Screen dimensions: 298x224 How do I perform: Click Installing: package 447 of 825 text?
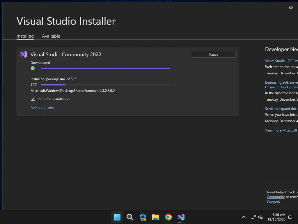(54, 79)
